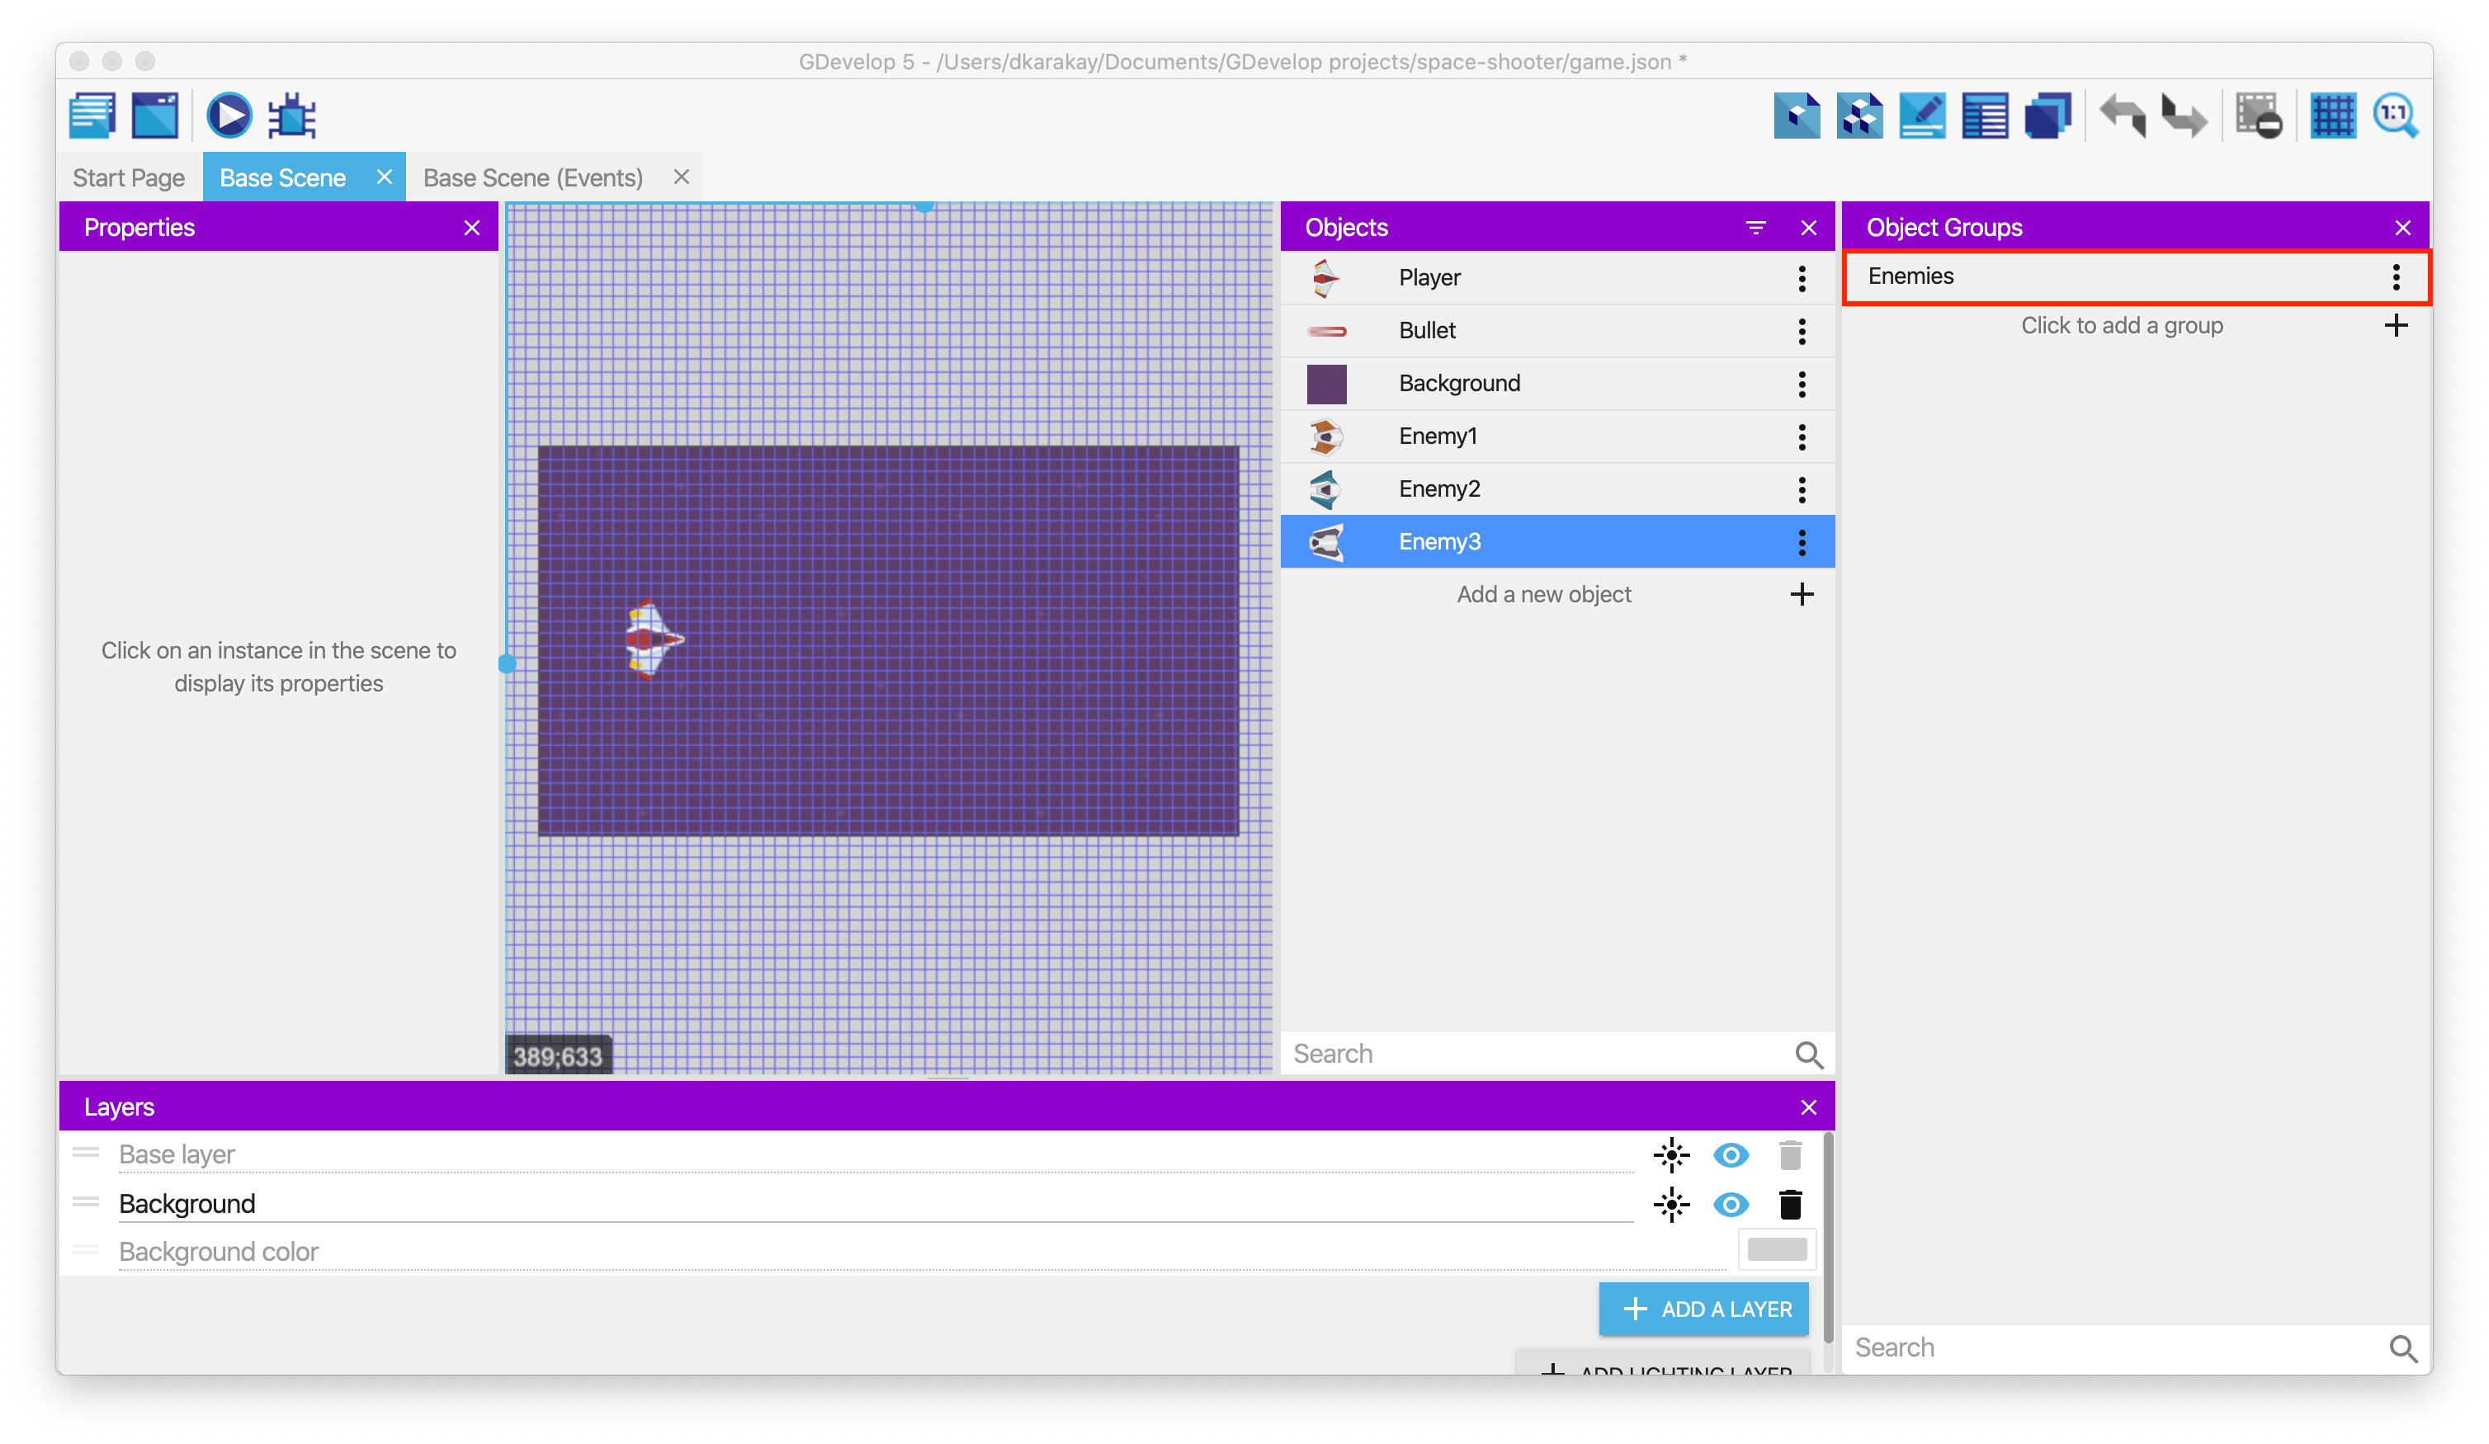2489x1444 pixels.
Task: Hide the Background layer eye icon
Action: point(1731,1204)
